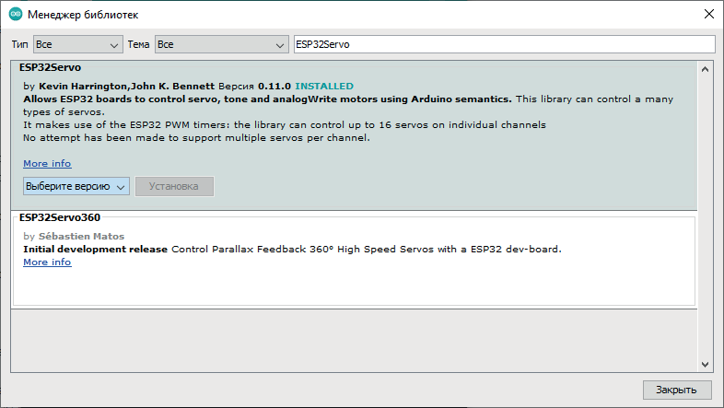Open the Тема filter dropdown
Viewport: 724px width, 408px height.
point(221,44)
